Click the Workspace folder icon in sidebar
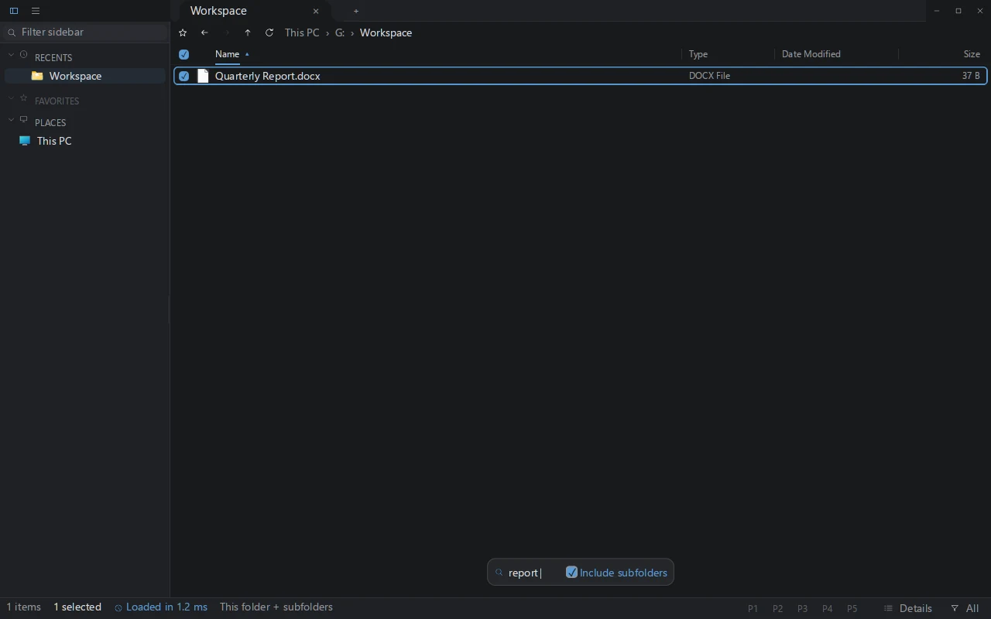 pos(37,76)
